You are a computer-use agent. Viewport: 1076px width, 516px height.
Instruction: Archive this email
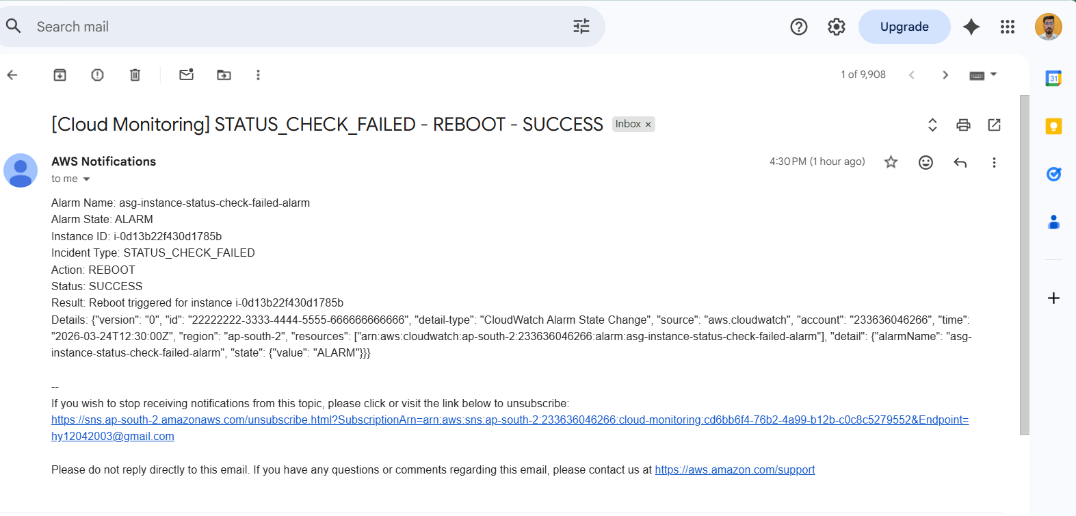60,75
